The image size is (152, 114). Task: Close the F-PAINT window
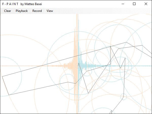point(146,4)
